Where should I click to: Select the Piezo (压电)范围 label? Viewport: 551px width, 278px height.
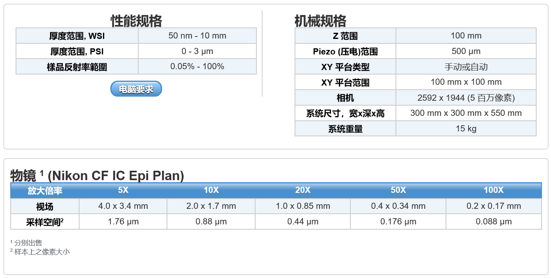pyautogui.click(x=345, y=52)
